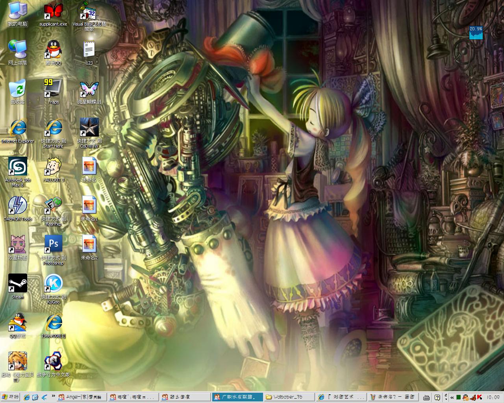Launch FALLOUT 3 Vault Boy shortcut
The height and width of the screenshot is (403, 504).
pos(53,170)
